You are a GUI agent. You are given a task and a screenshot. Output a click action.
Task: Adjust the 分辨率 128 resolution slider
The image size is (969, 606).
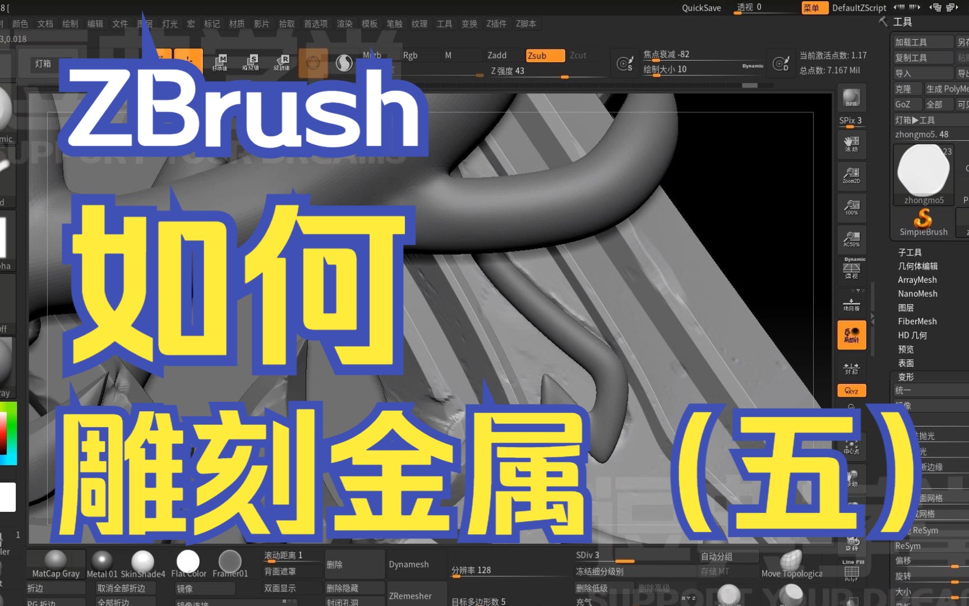(x=510, y=571)
